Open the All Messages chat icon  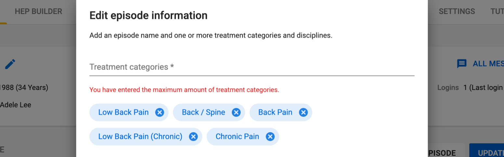tap(462, 64)
